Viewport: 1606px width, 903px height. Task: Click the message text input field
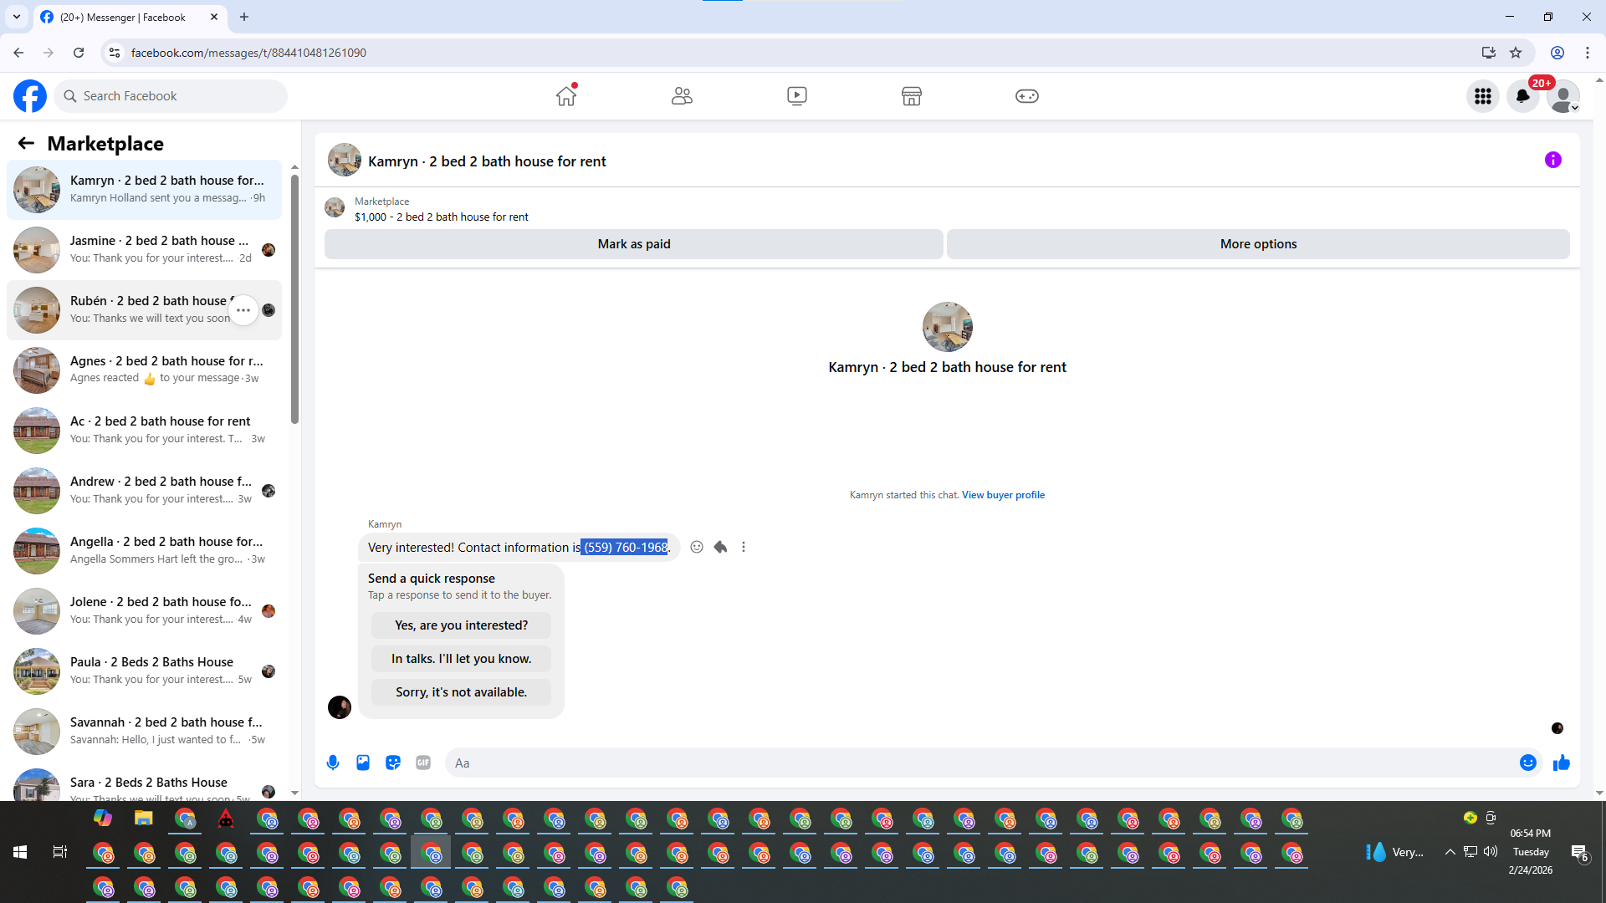tap(979, 763)
